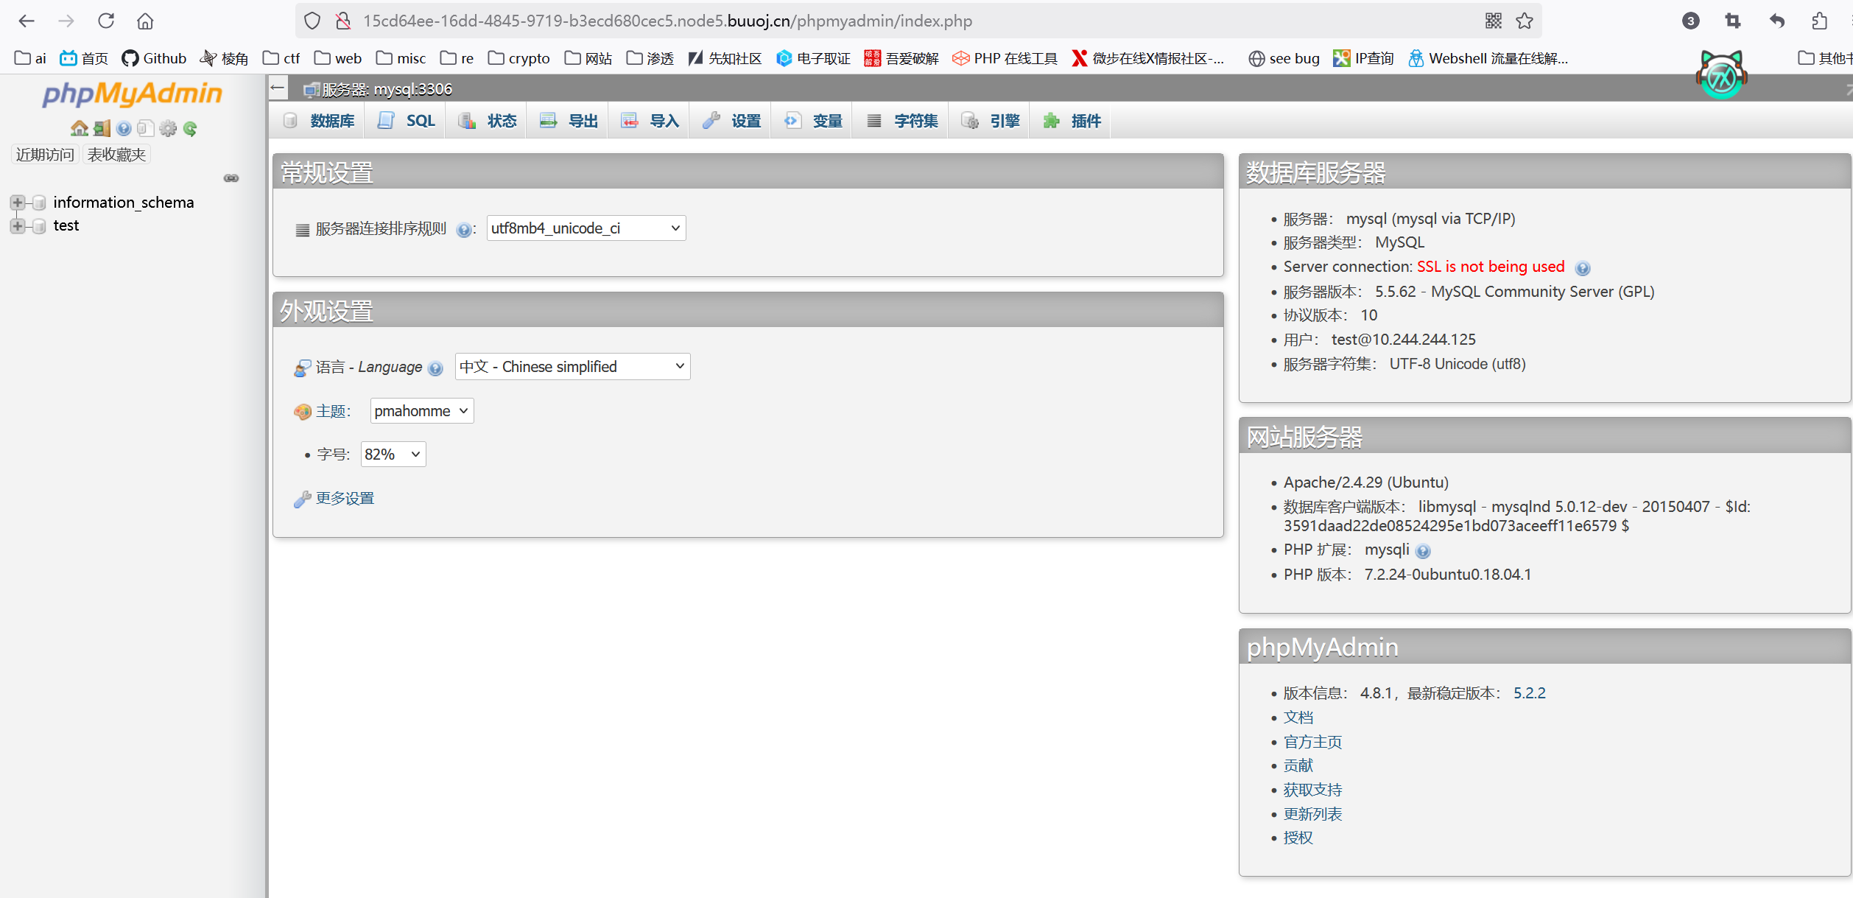Click the log out door icon

point(102,129)
